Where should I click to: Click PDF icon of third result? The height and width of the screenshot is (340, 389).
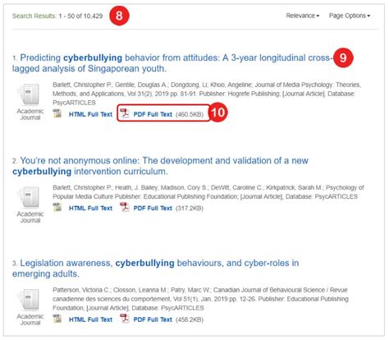tap(125, 319)
